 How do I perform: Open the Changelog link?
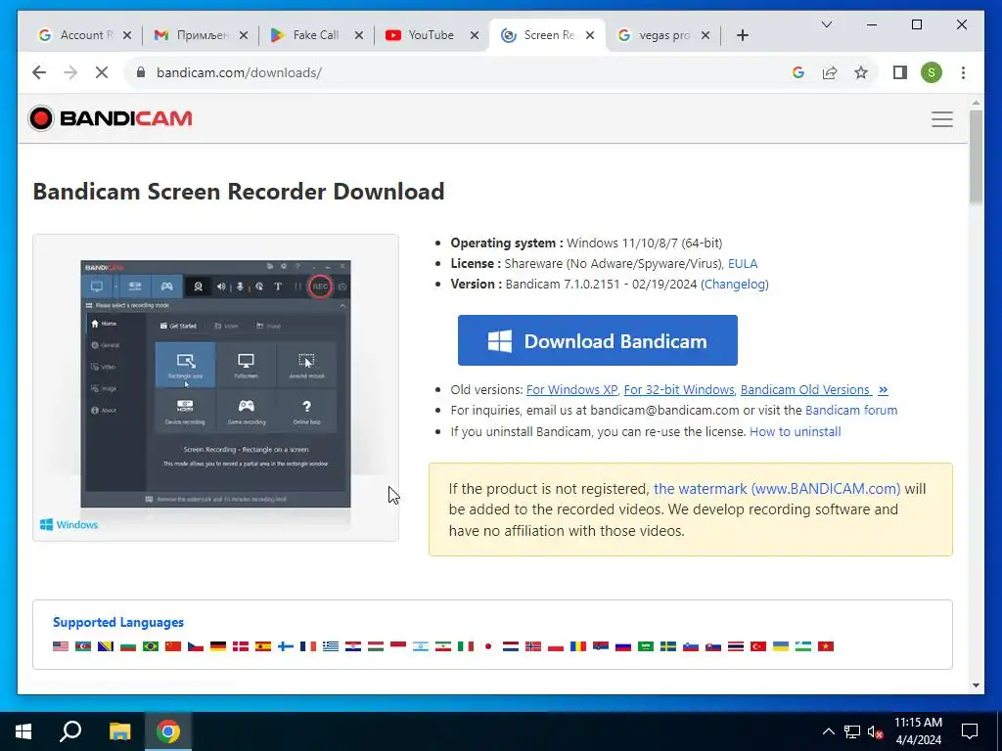(x=735, y=284)
